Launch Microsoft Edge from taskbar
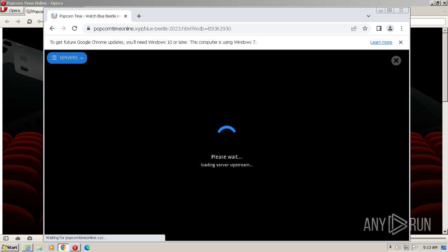The height and width of the screenshot is (252, 448). tap(87, 247)
